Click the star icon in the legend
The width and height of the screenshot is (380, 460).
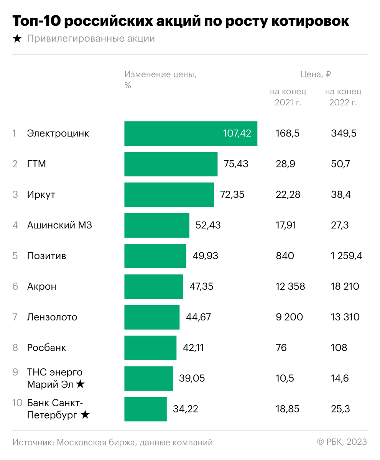(17, 39)
